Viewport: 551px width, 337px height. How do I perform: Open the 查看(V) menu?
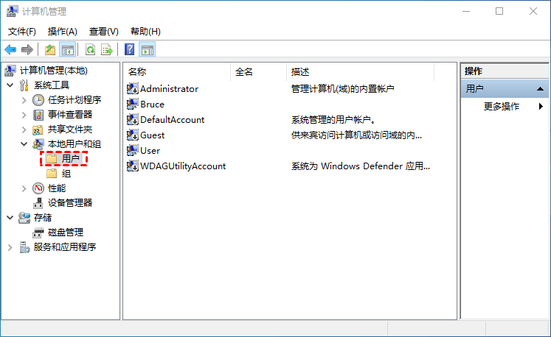(x=103, y=32)
